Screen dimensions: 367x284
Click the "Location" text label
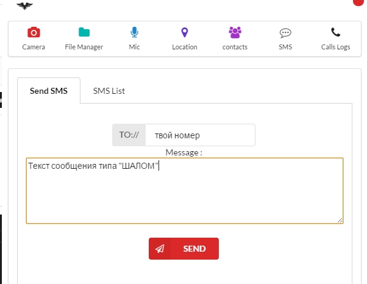tap(184, 47)
